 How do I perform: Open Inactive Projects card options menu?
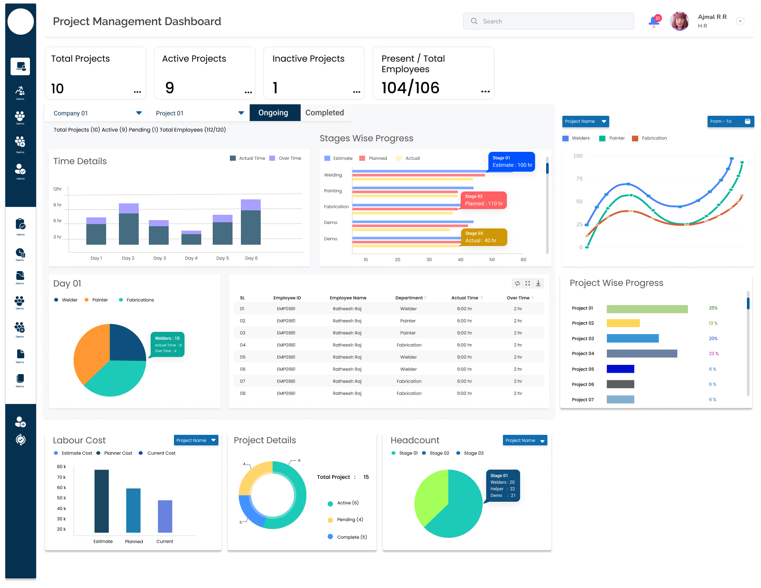pyautogui.click(x=357, y=92)
